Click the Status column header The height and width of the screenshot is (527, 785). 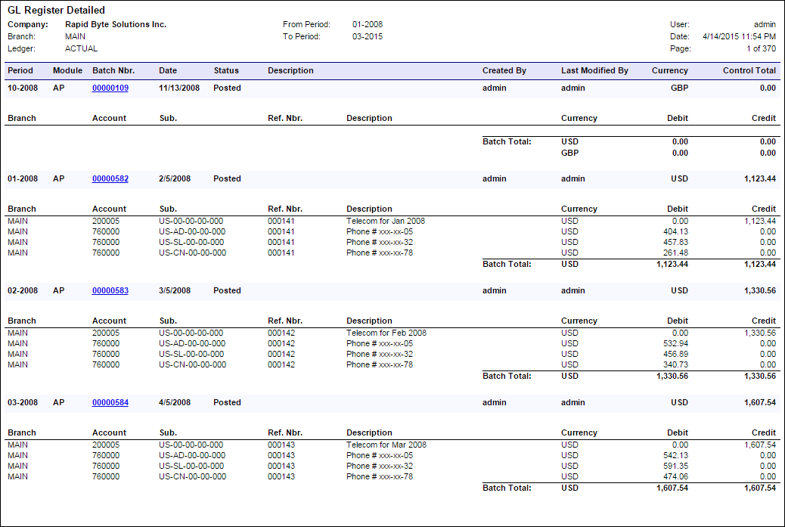pos(226,70)
